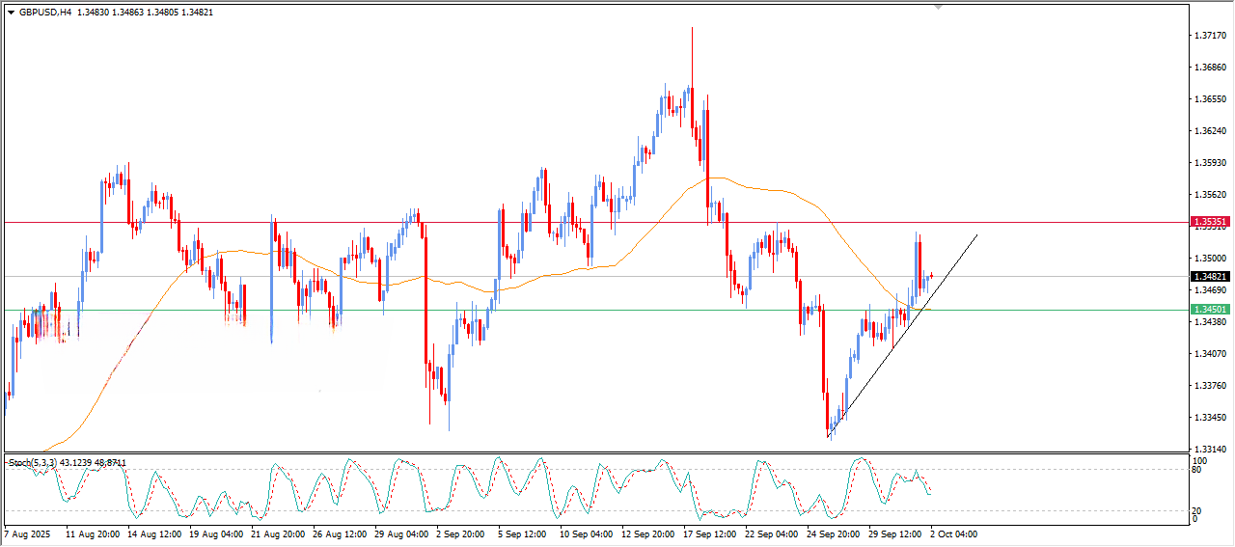1235x547 pixels.
Task: Click the 17 Sep 12:00 time label
Action: (710, 533)
